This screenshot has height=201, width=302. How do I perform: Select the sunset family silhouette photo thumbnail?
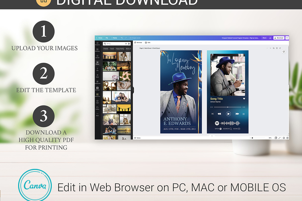[109, 56]
